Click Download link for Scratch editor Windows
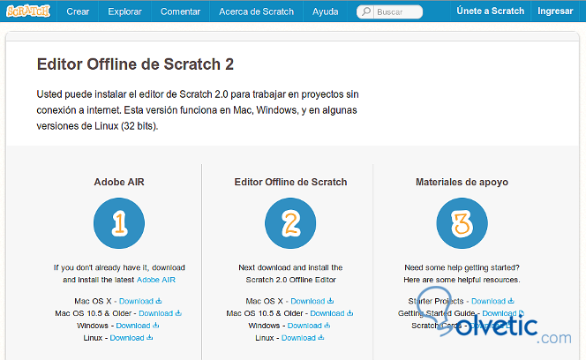The image size is (586, 360). [304, 326]
